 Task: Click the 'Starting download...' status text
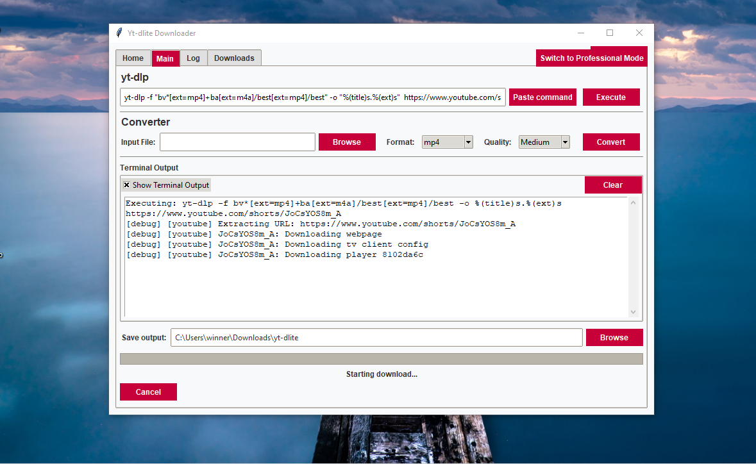(382, 374)
